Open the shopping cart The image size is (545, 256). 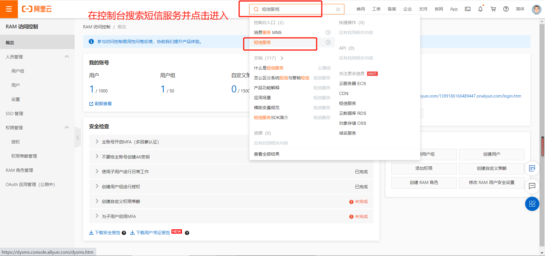[493, 9]
